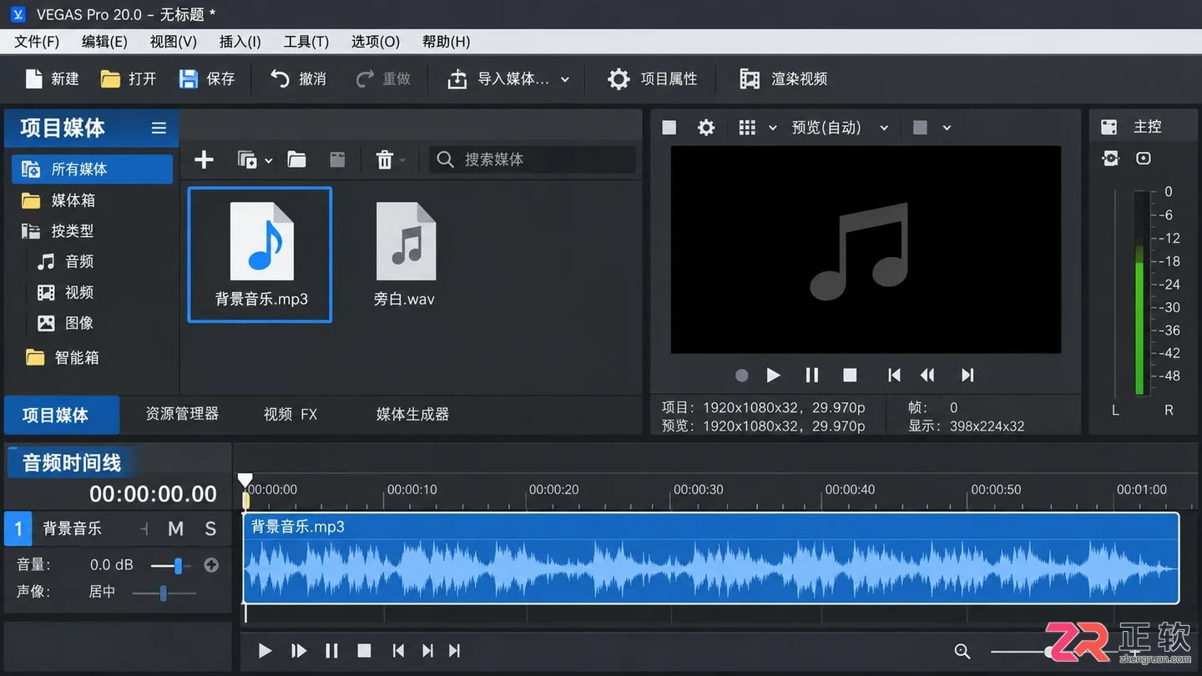Click the 搜索媒体 search field
This screenshot has height=676, width=1202.
point(533,159)
